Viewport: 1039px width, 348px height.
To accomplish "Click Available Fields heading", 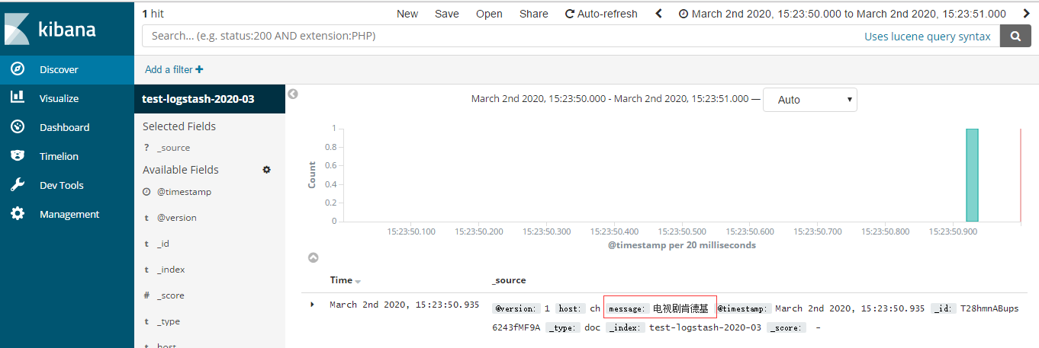I will tap(181, 170).
